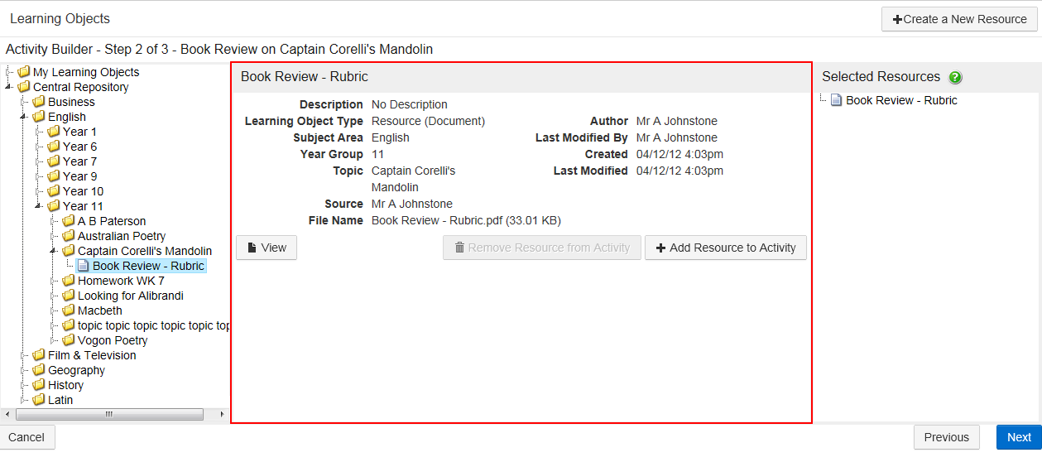Click the View button
1042x462 pixels.
(x=267, y=248)
